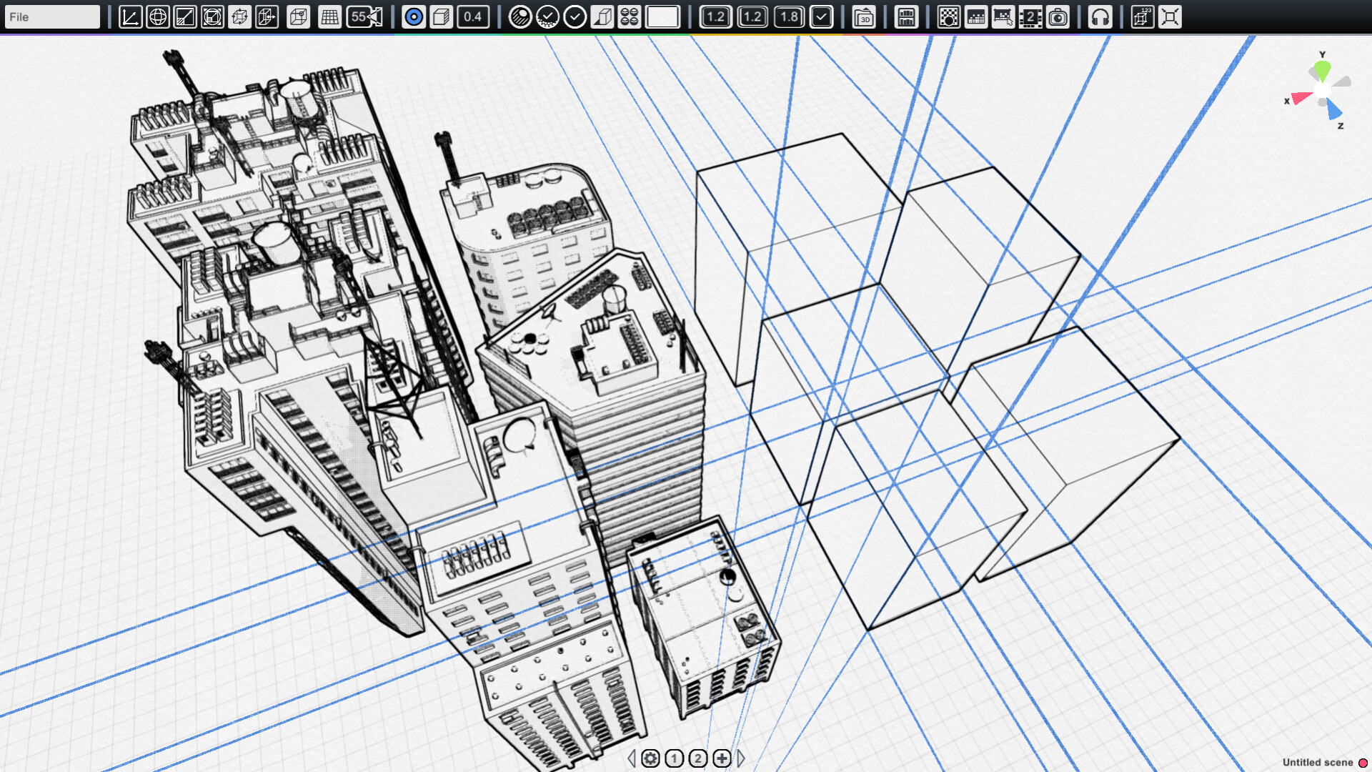The image size is (1372, 772).
Task: Open the dithered shading sphere option
Action: (520, 17)
